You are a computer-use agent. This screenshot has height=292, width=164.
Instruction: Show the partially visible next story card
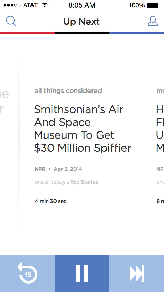click(160, 129)
